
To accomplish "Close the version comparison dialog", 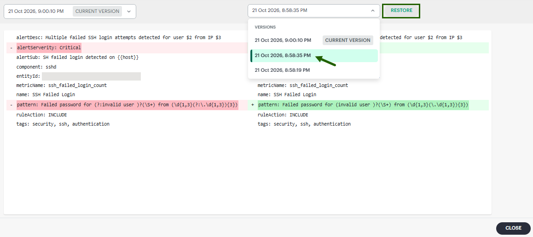I will pos(513,228).
